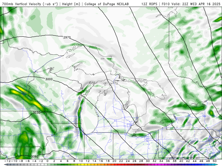The image size is (222, 166).
Task: Click the 20 value on the color scale
Action: click(114, 161)
